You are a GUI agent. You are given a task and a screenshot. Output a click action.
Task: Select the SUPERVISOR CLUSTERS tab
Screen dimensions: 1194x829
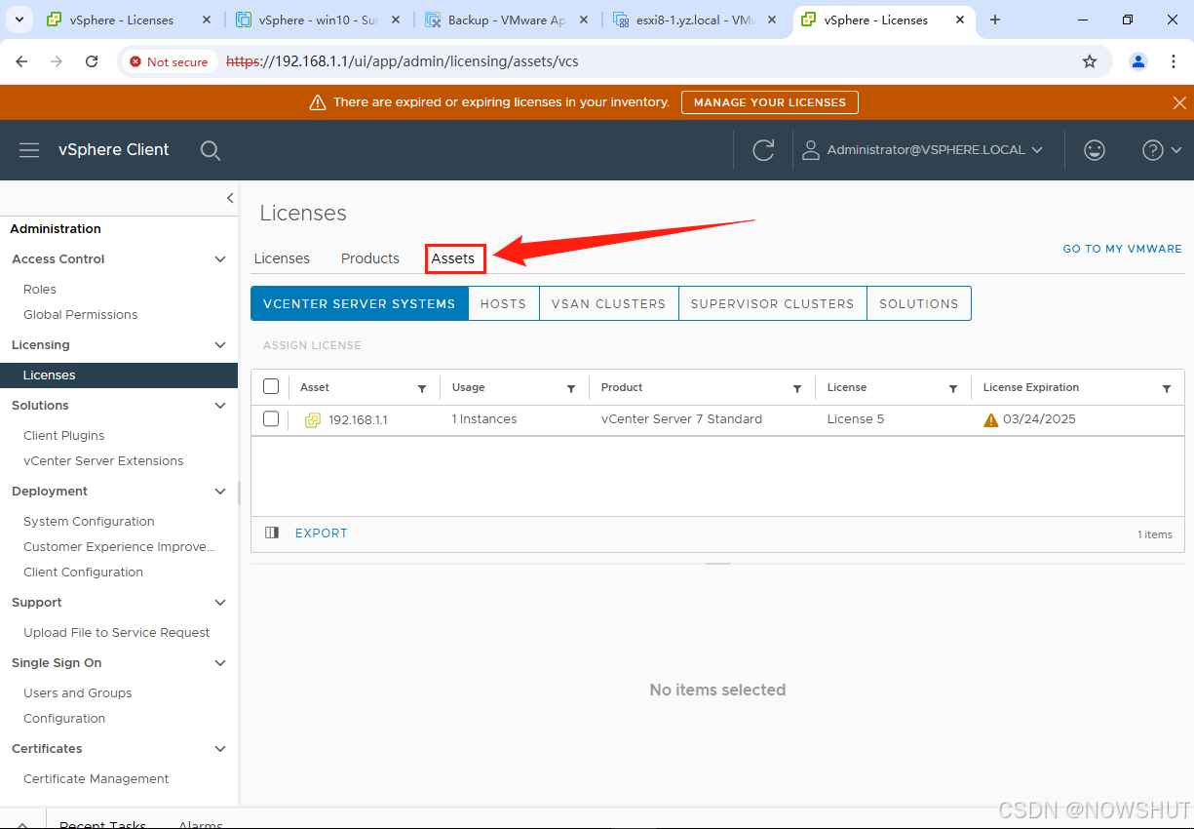click(772, 303)
